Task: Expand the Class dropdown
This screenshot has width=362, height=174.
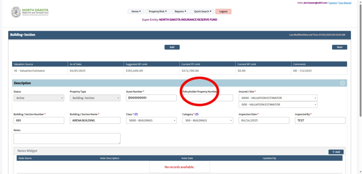Action: (151, 120)
